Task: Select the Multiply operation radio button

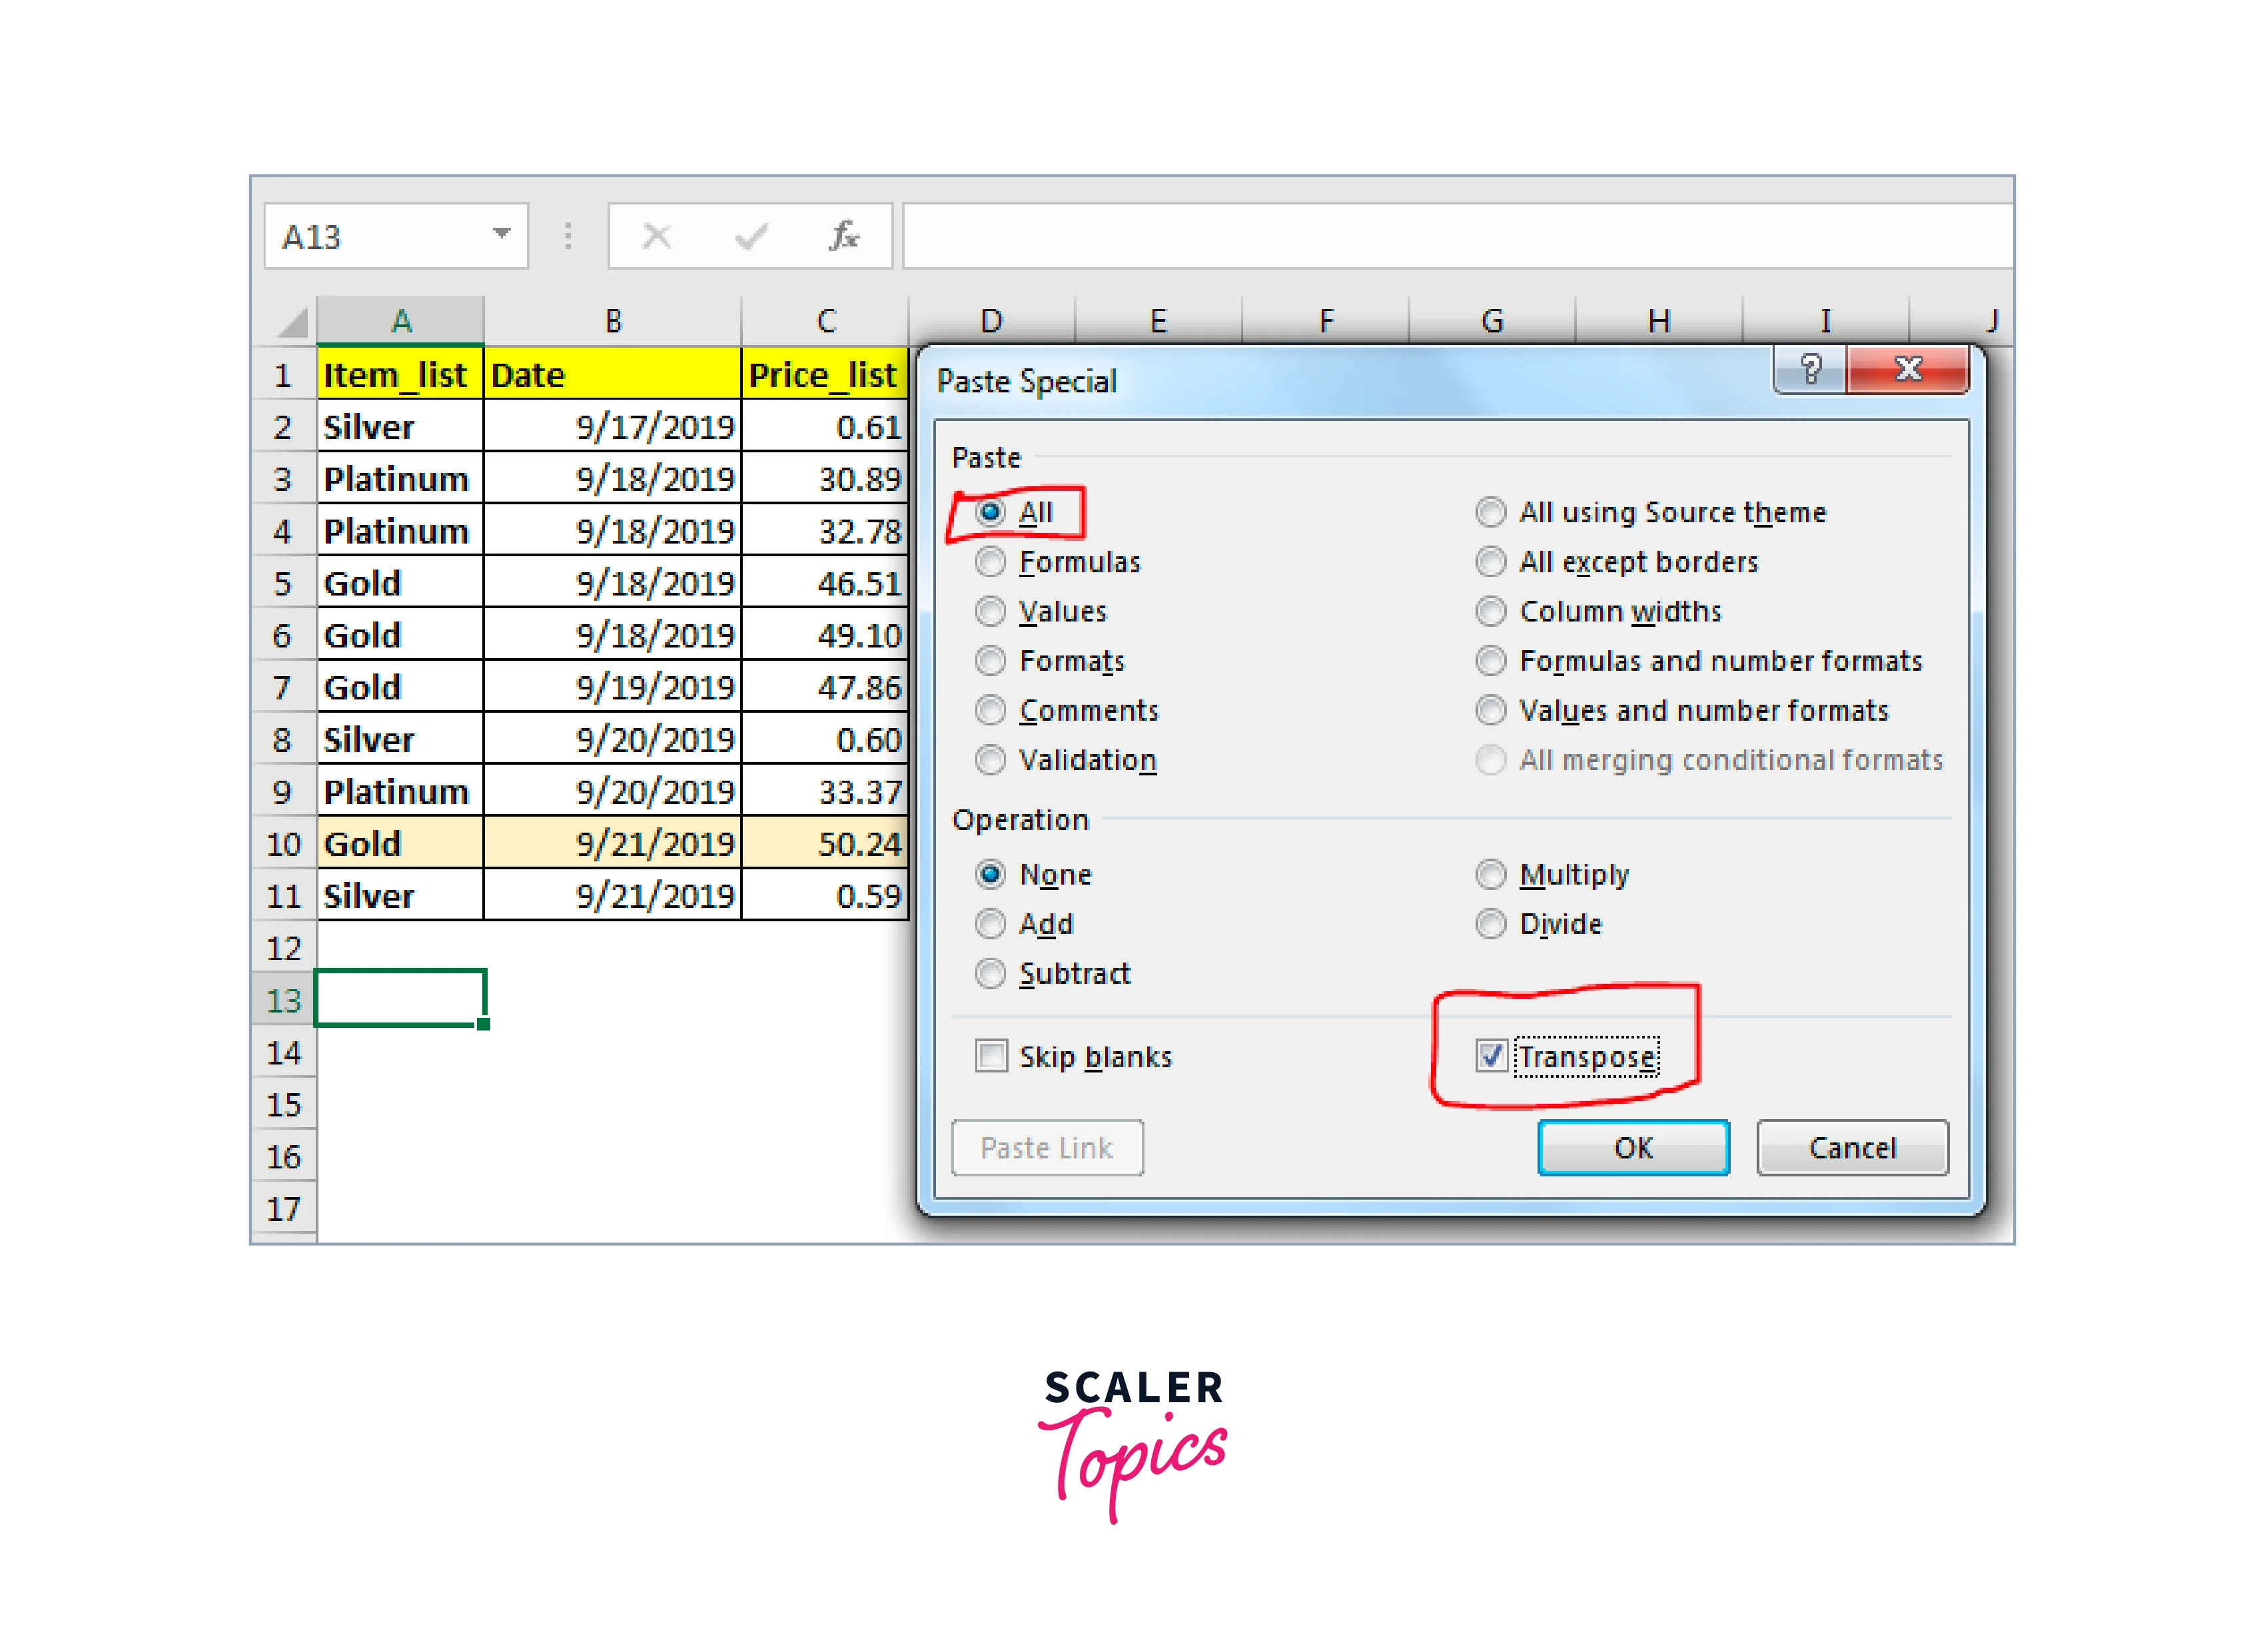Action: (x=1490, y=874)
